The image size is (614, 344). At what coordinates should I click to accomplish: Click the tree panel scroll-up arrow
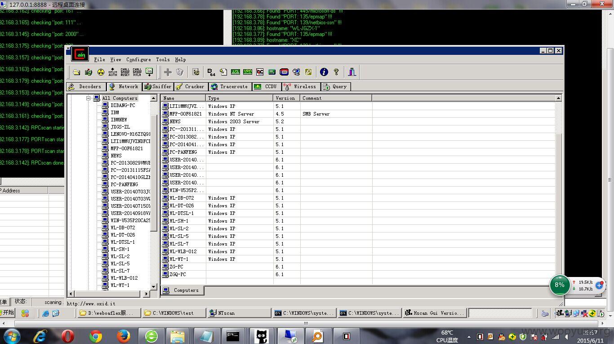(x=153, y=98)
